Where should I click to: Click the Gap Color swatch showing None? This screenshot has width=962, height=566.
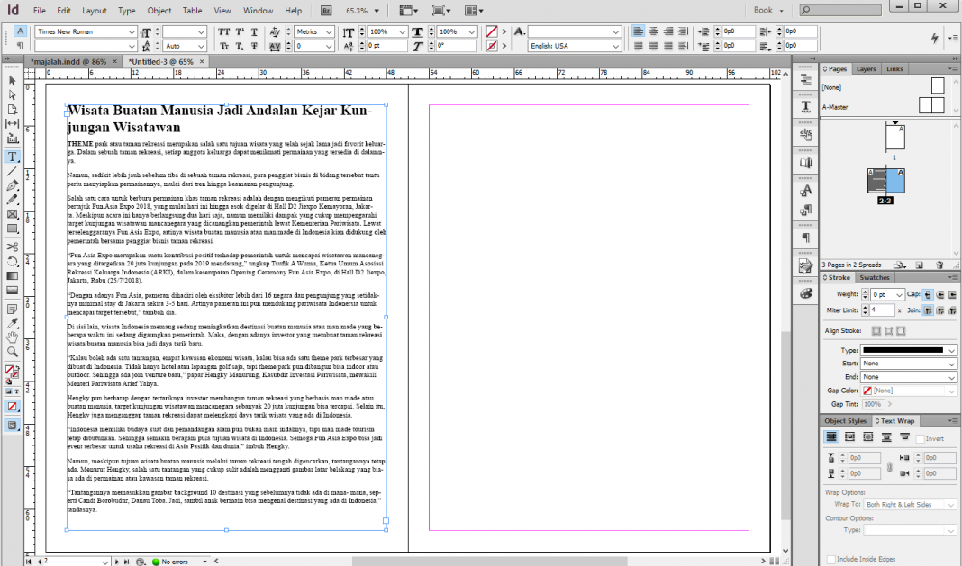pos(867,390)
